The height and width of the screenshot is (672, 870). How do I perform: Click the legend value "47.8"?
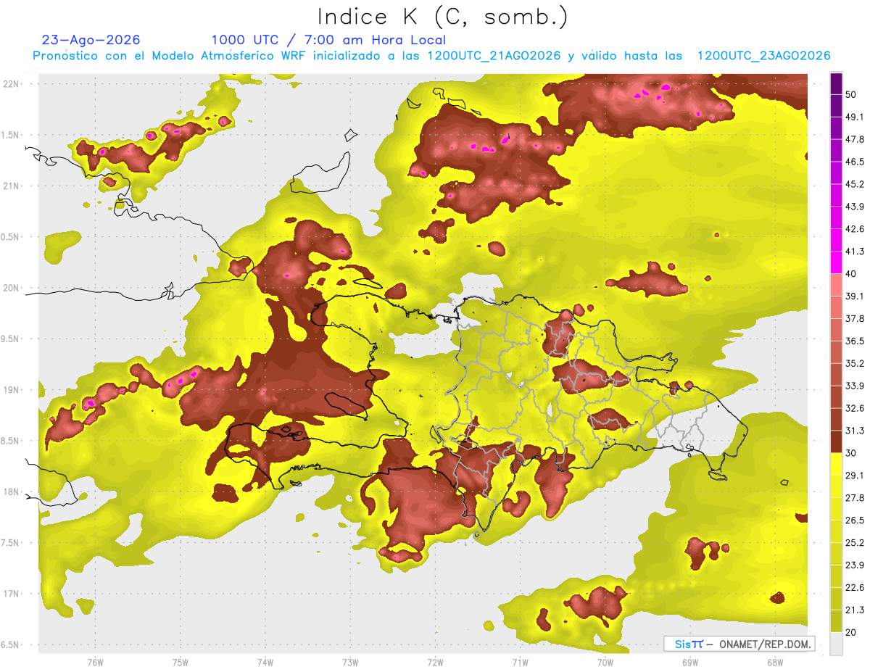[x=855, y=140]
